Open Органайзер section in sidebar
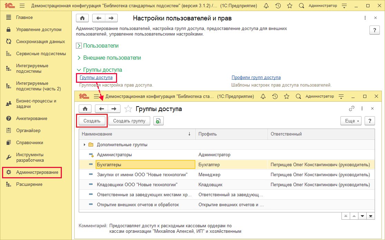The height and width of the screenshot is (240, 385). pos(36,130)
